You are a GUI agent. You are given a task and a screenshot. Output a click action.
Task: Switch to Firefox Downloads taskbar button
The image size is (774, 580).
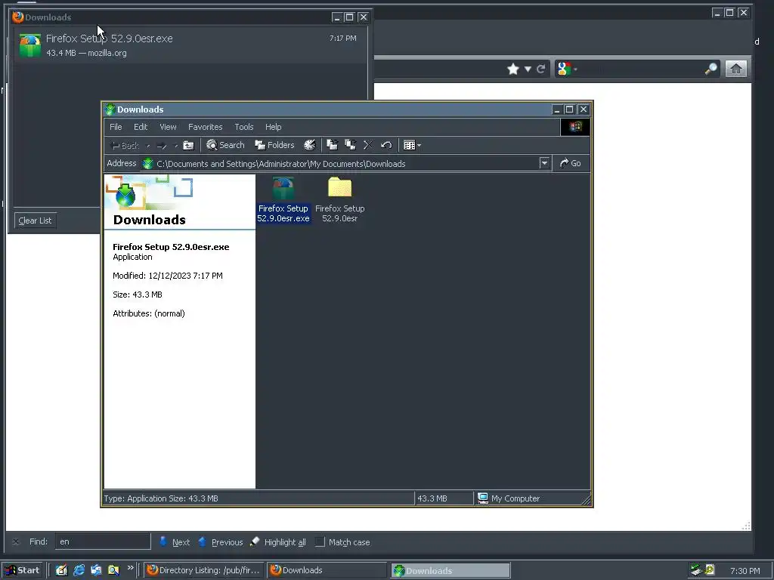coord(327,570)
